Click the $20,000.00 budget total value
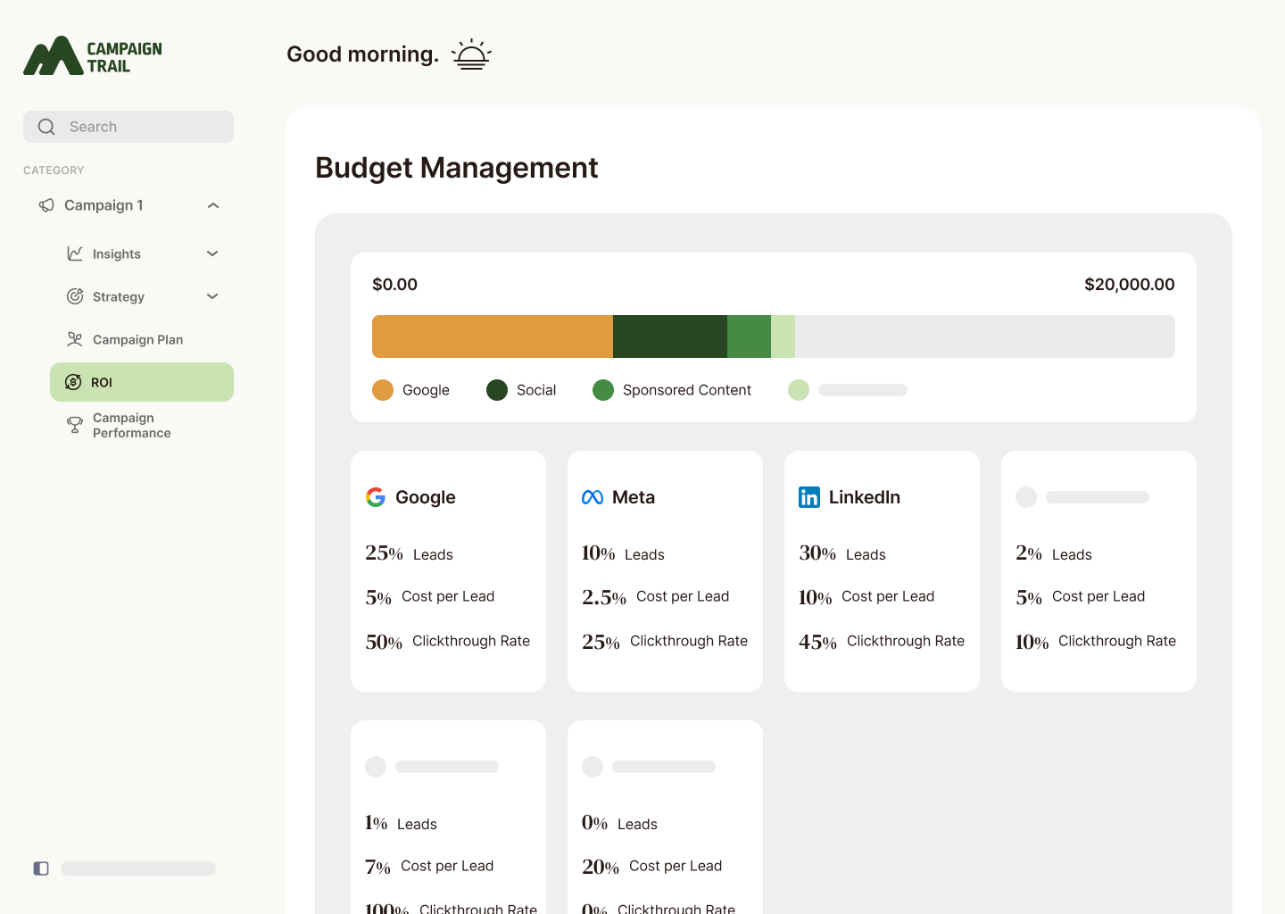This screenshot has height=914, width=1285. (1130, 285)
